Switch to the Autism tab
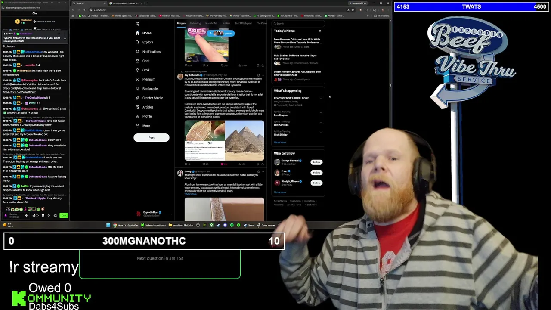Image resolution: width=551 pixels, height=310 pixels. 226,23
